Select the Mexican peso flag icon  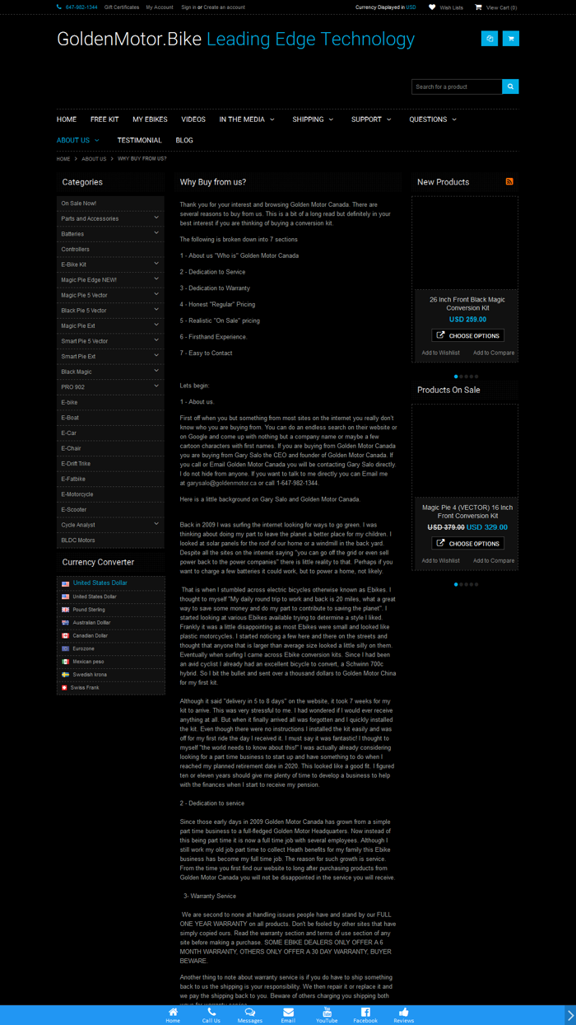coord(65,662)
